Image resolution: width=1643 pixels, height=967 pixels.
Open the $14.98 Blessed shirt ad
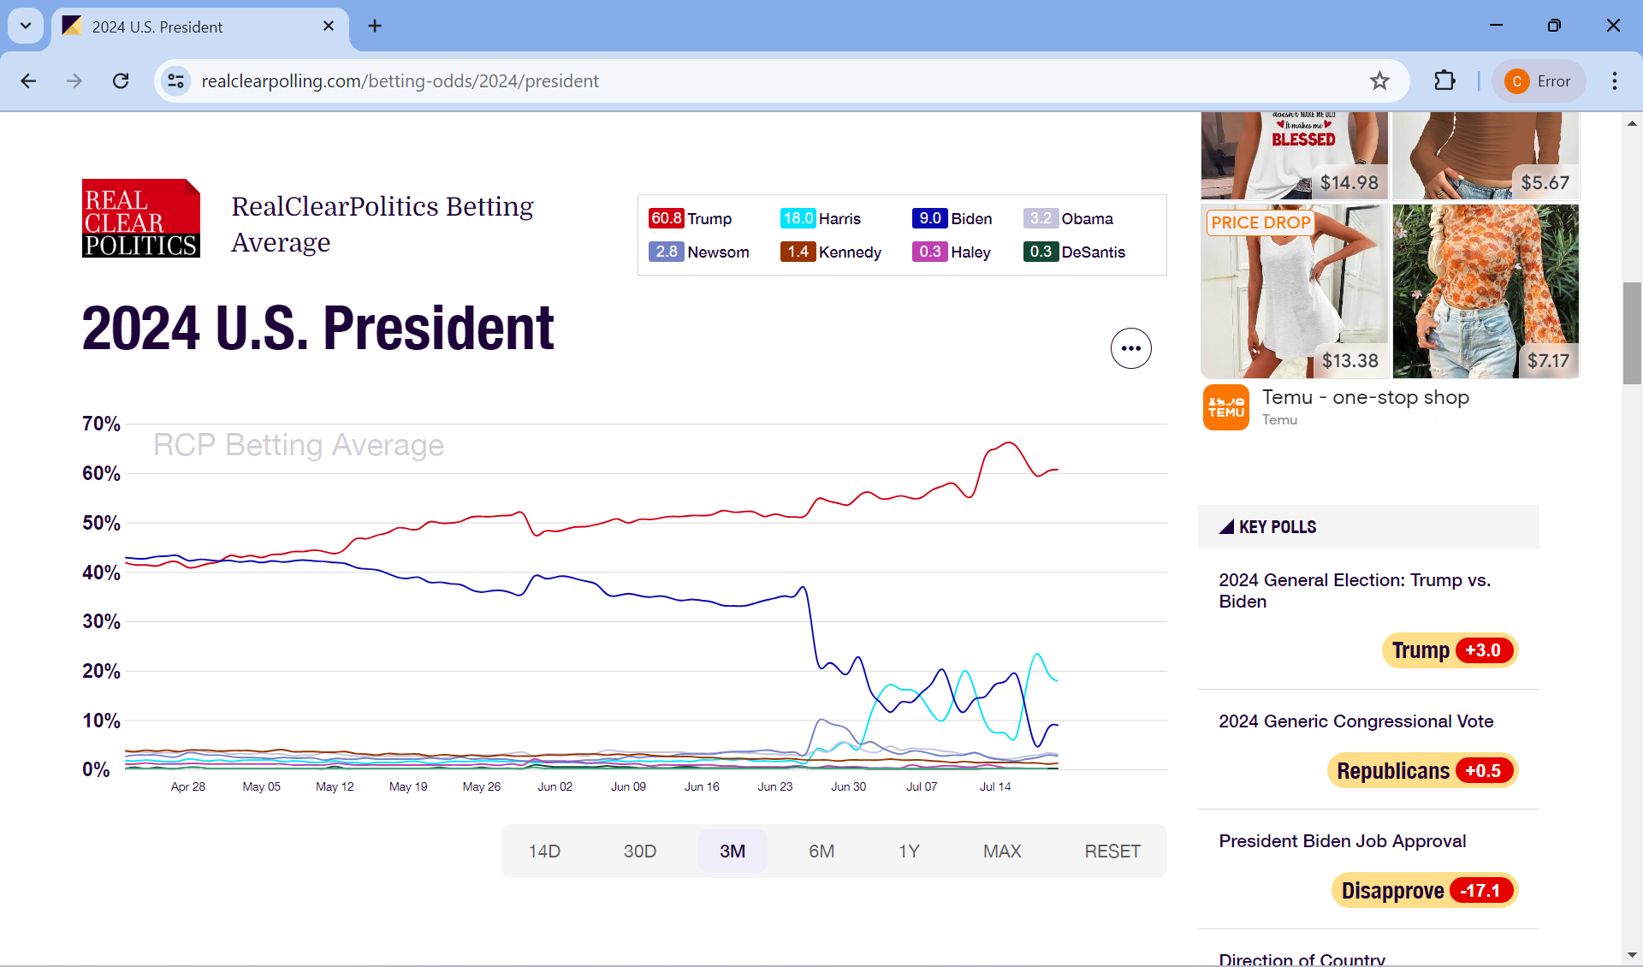click(1294, 156)
